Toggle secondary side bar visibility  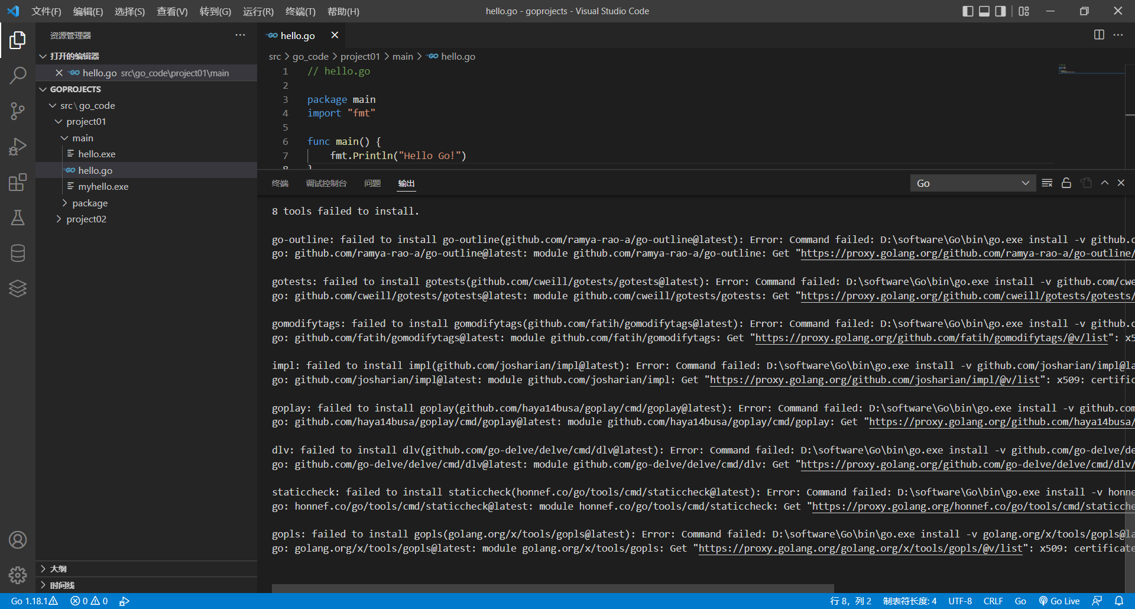(x=1000, y=11)
